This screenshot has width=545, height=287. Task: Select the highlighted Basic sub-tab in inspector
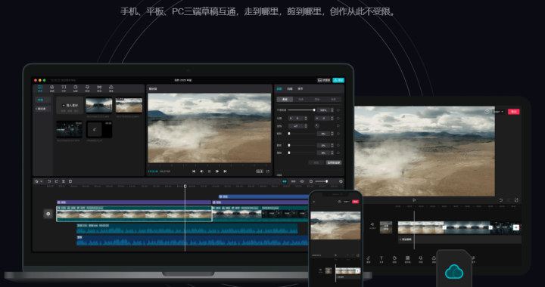coord(285,100)
